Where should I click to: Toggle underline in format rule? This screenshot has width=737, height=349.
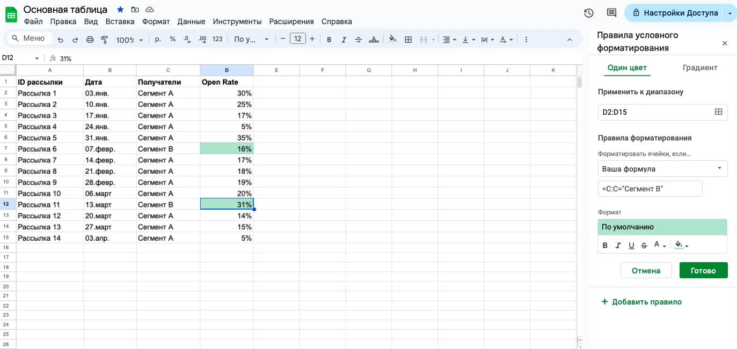(x=631, y=246)
